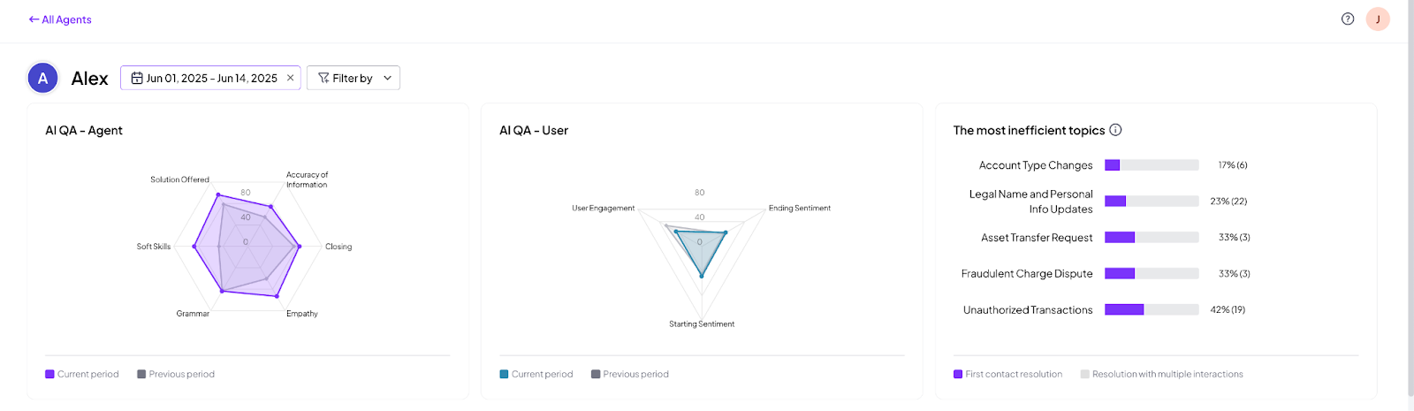Click the Empathy point on agent radar chart
This screenshot has width=1414, height=411.
277,296
